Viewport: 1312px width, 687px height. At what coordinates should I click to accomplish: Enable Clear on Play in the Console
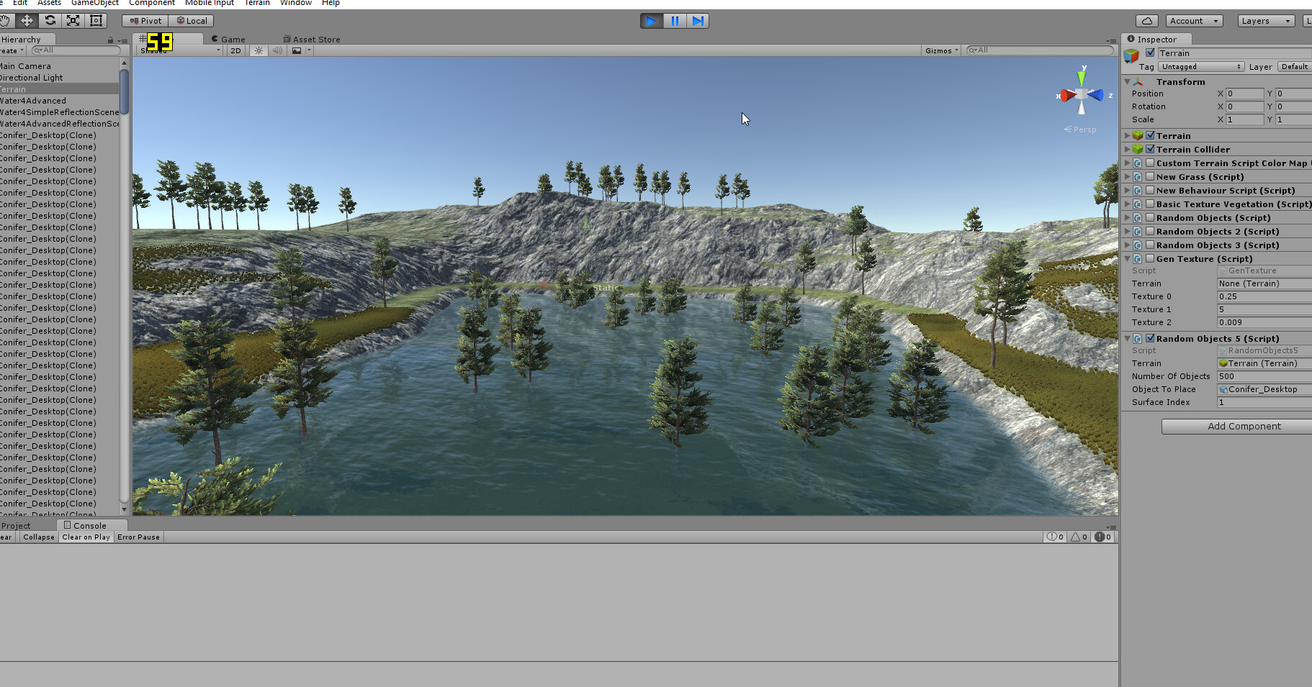(86, 537)
